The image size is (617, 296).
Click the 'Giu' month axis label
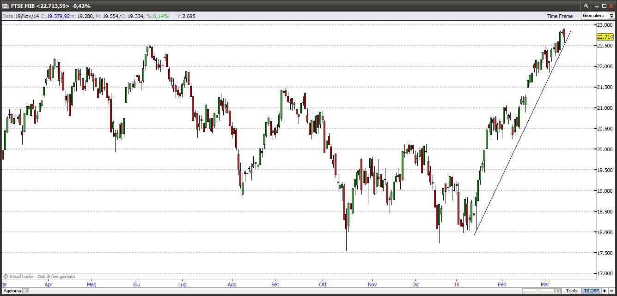click(x=137, y=284)
